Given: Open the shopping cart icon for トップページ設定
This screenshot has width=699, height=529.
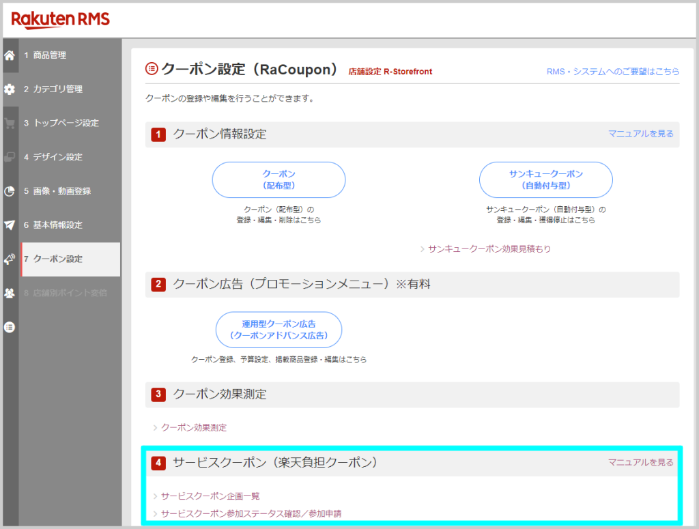Looking at the screenshot, I should 10,123.
